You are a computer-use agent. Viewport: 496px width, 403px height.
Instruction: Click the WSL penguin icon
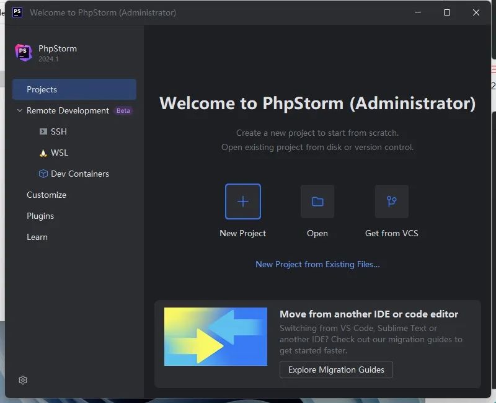pyautogui.click(x=43, y=153)
